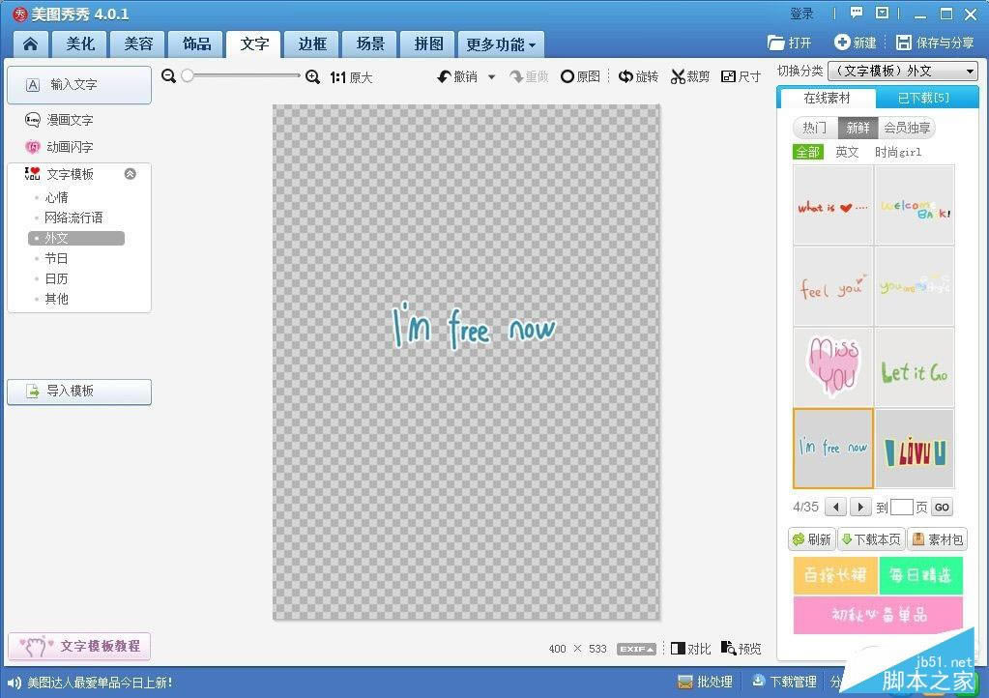
Task: Open the 已下载[5] tab
Action: click(923, 99)
